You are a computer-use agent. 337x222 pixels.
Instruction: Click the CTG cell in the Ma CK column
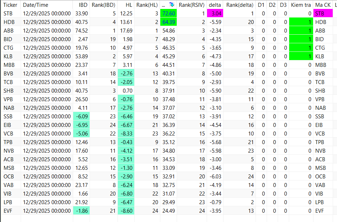point(323,48)
